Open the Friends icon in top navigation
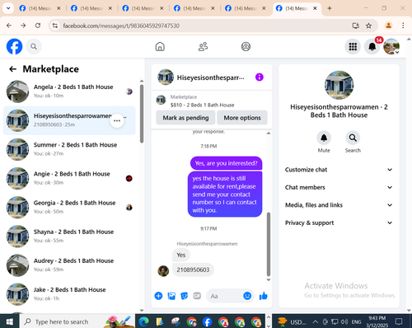This screenshot has height=328, width=412. (203, 46)
